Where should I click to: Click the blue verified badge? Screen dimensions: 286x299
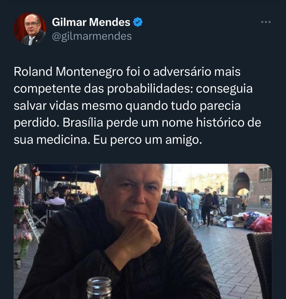(138, 22)
